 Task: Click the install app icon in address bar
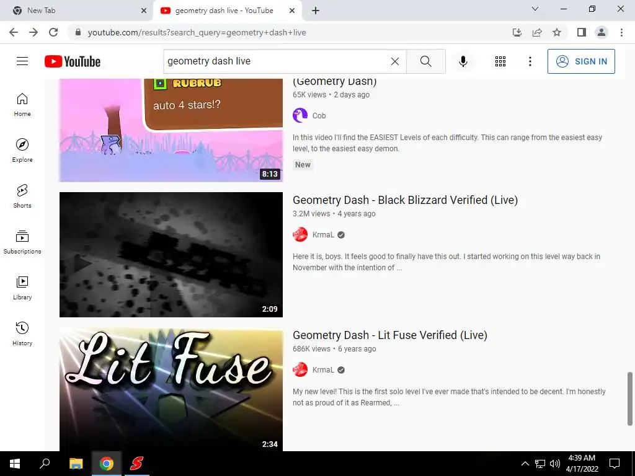(517, 32)
